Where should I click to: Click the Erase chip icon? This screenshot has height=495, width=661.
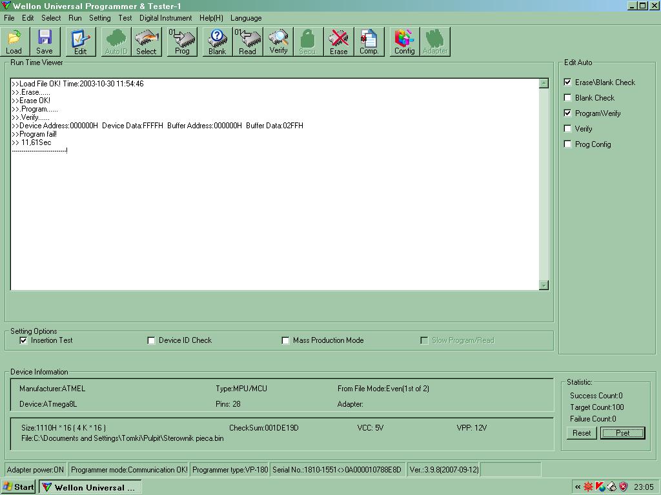coord(339,41)
